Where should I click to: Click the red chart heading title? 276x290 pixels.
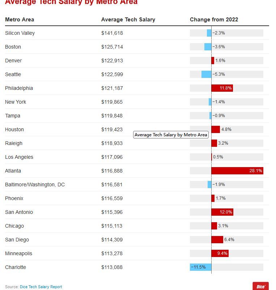(x=71, y=2)
